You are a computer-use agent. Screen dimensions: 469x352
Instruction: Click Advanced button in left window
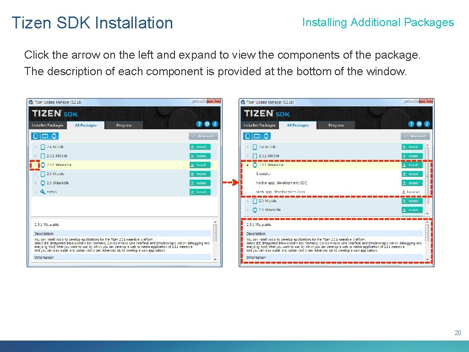203,136
